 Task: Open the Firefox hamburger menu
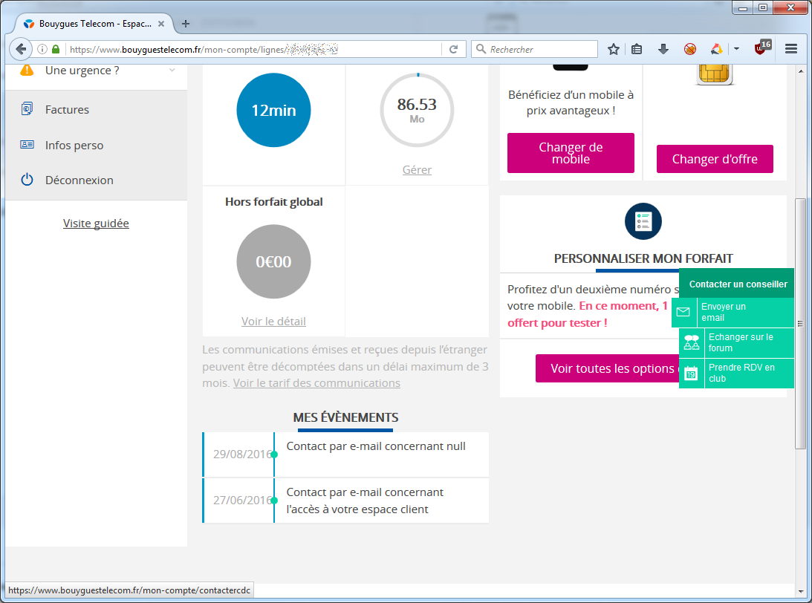[x=790, y=49]
